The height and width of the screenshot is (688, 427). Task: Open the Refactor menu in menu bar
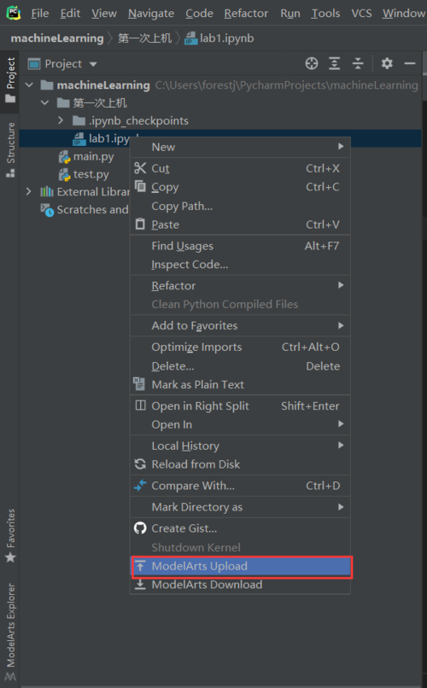(x=246, y=14)
